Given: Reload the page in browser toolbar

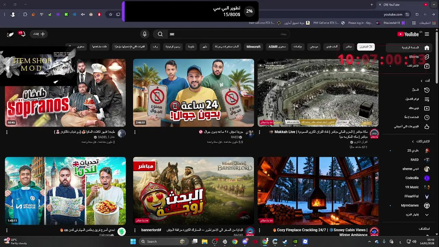Looking at the screenshot, I should [x=417, y=14].
